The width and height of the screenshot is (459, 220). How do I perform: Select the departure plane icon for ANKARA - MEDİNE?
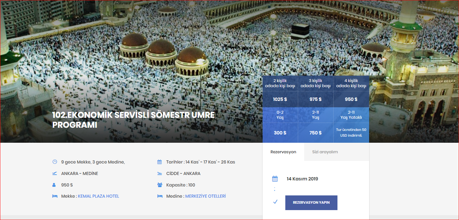[x=54, y=173]
